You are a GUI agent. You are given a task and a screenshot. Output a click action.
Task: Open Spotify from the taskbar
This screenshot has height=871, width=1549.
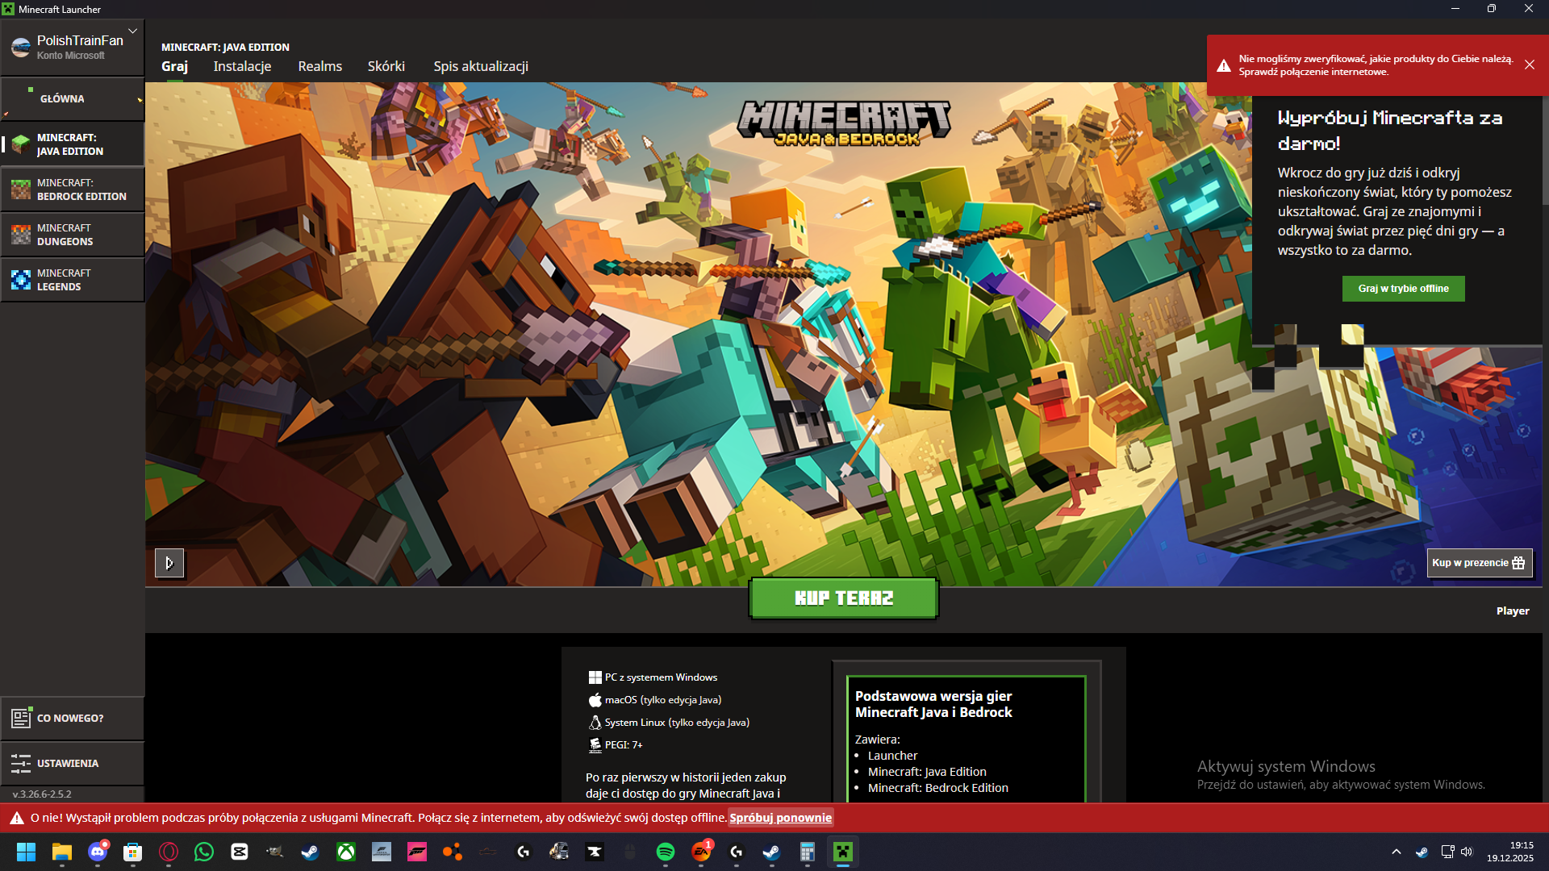click(x=666, y=852)
